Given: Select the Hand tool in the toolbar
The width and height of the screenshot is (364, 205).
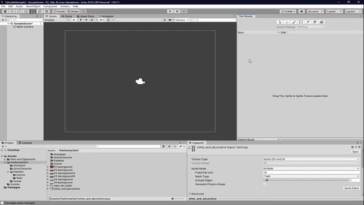Looking at the screenshot, I should [5, 11].
